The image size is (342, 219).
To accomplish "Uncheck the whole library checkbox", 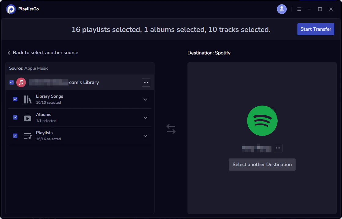I will coord(12,82).
